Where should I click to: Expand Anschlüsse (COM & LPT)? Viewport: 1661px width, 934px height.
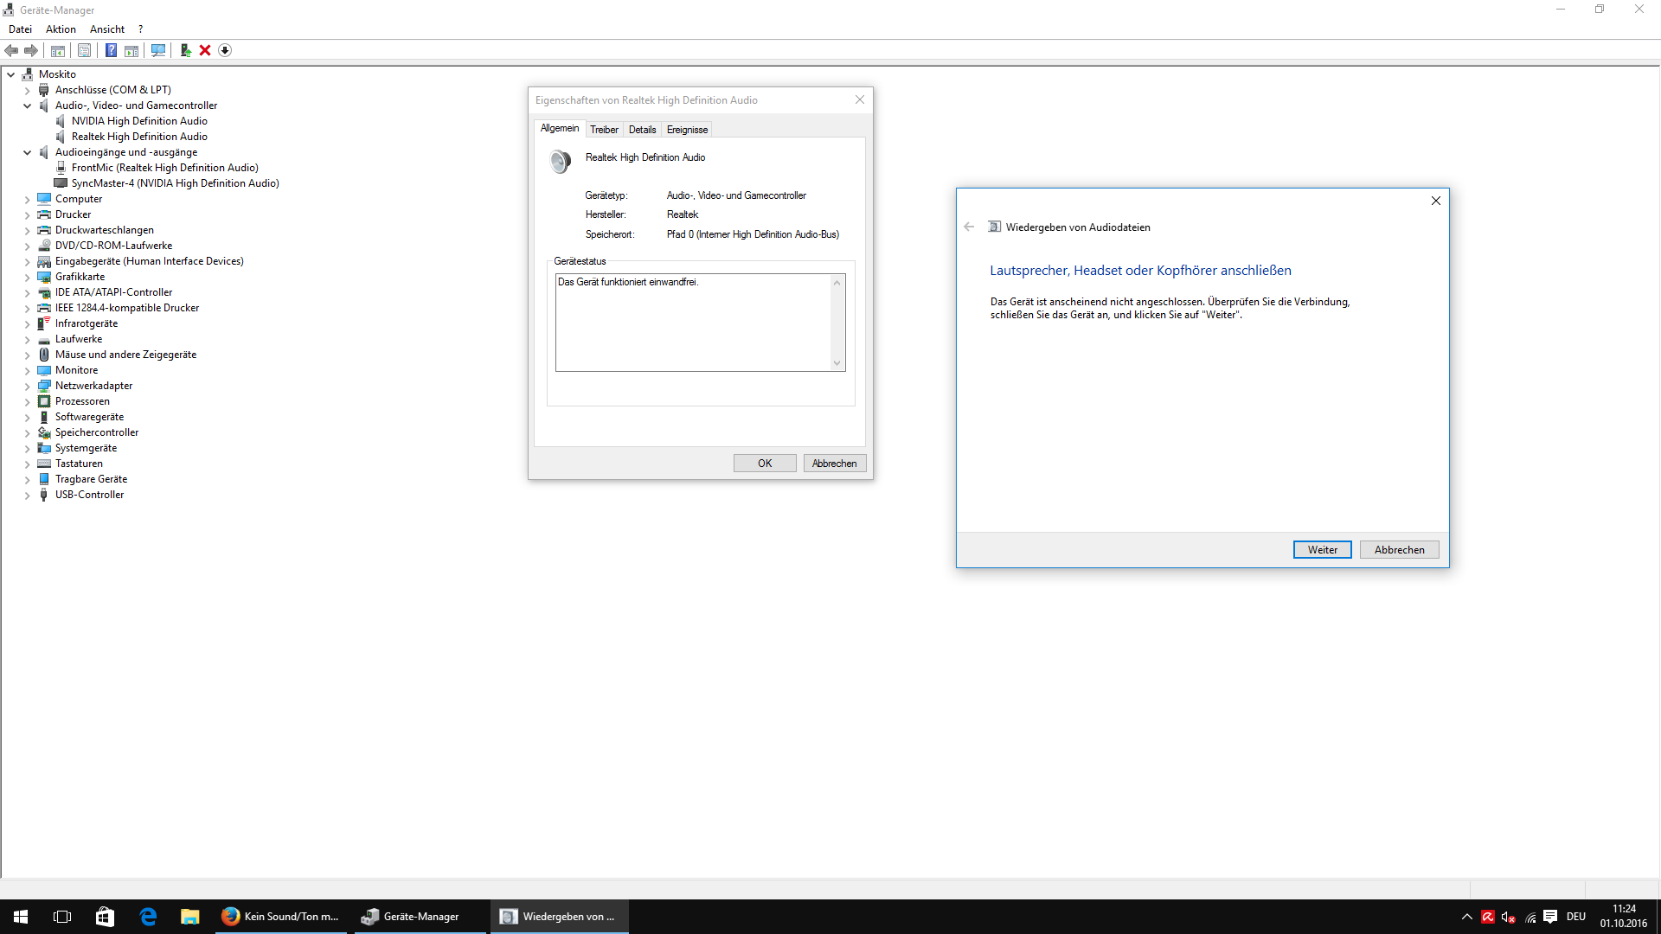pyautogui.click(x=27, y=90)
